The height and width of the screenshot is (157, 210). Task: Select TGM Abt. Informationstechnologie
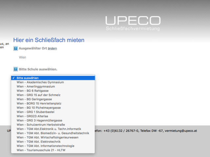[x=53, y=146]
